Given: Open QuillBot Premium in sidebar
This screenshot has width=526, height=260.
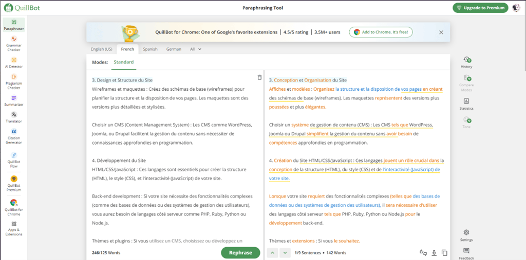Looking at the screenshot, I should (x=14, y=183).
